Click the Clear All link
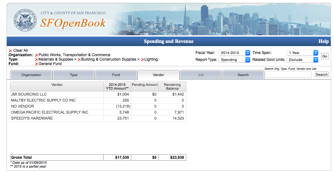Viewport: 334px width, 172px height. click(x=21, y=50)
